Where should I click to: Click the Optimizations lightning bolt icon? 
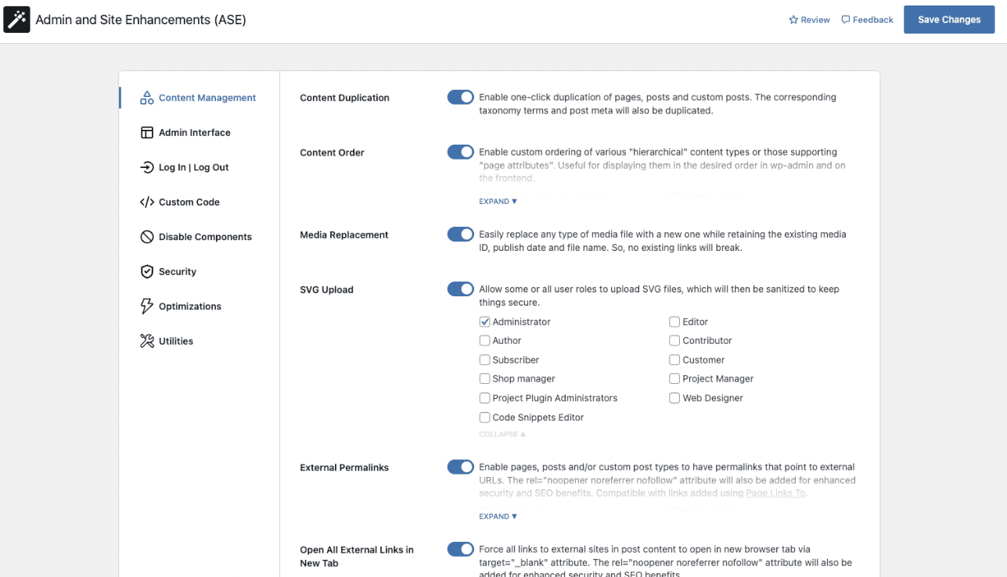[x=146, y=306]
